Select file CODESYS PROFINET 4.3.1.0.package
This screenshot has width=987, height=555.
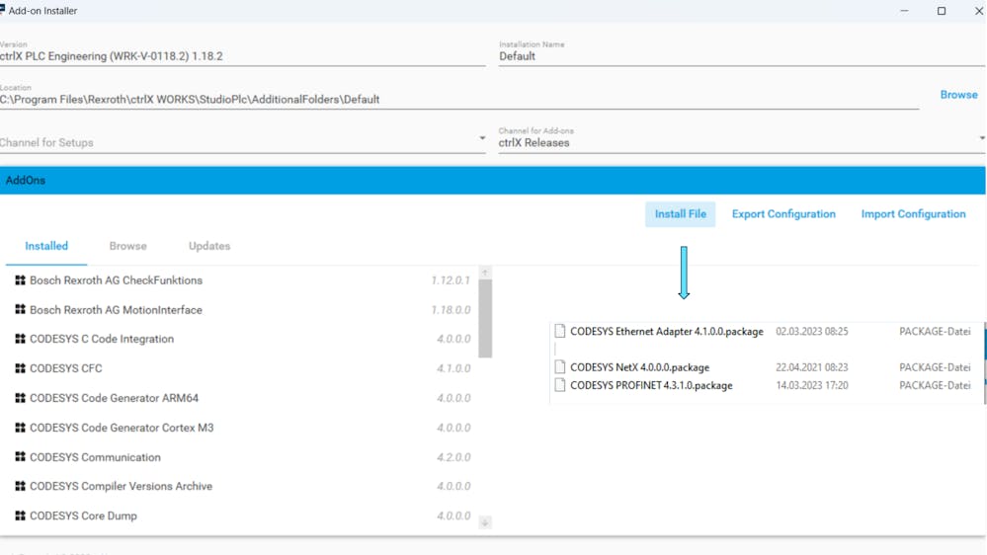point(651,386)
